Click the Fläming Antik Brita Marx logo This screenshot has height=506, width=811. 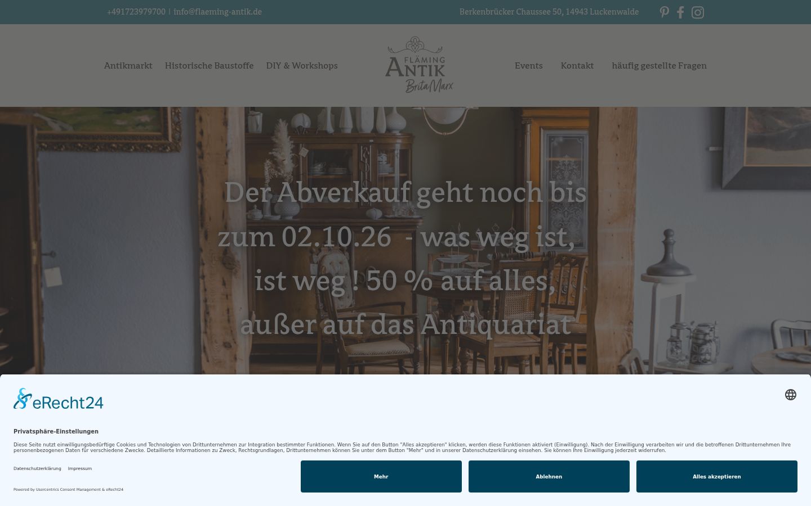tap(419, 65)
